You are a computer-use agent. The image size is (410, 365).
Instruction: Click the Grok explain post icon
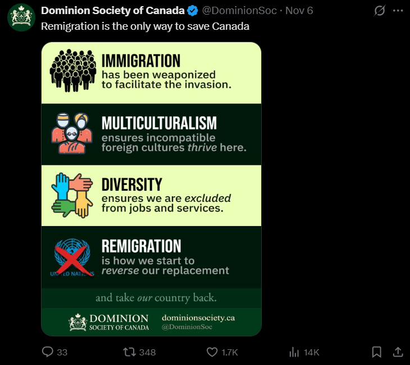(380, 11)
